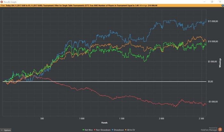Click the Hold'em Manager 2 logo

tap(220, 129)
